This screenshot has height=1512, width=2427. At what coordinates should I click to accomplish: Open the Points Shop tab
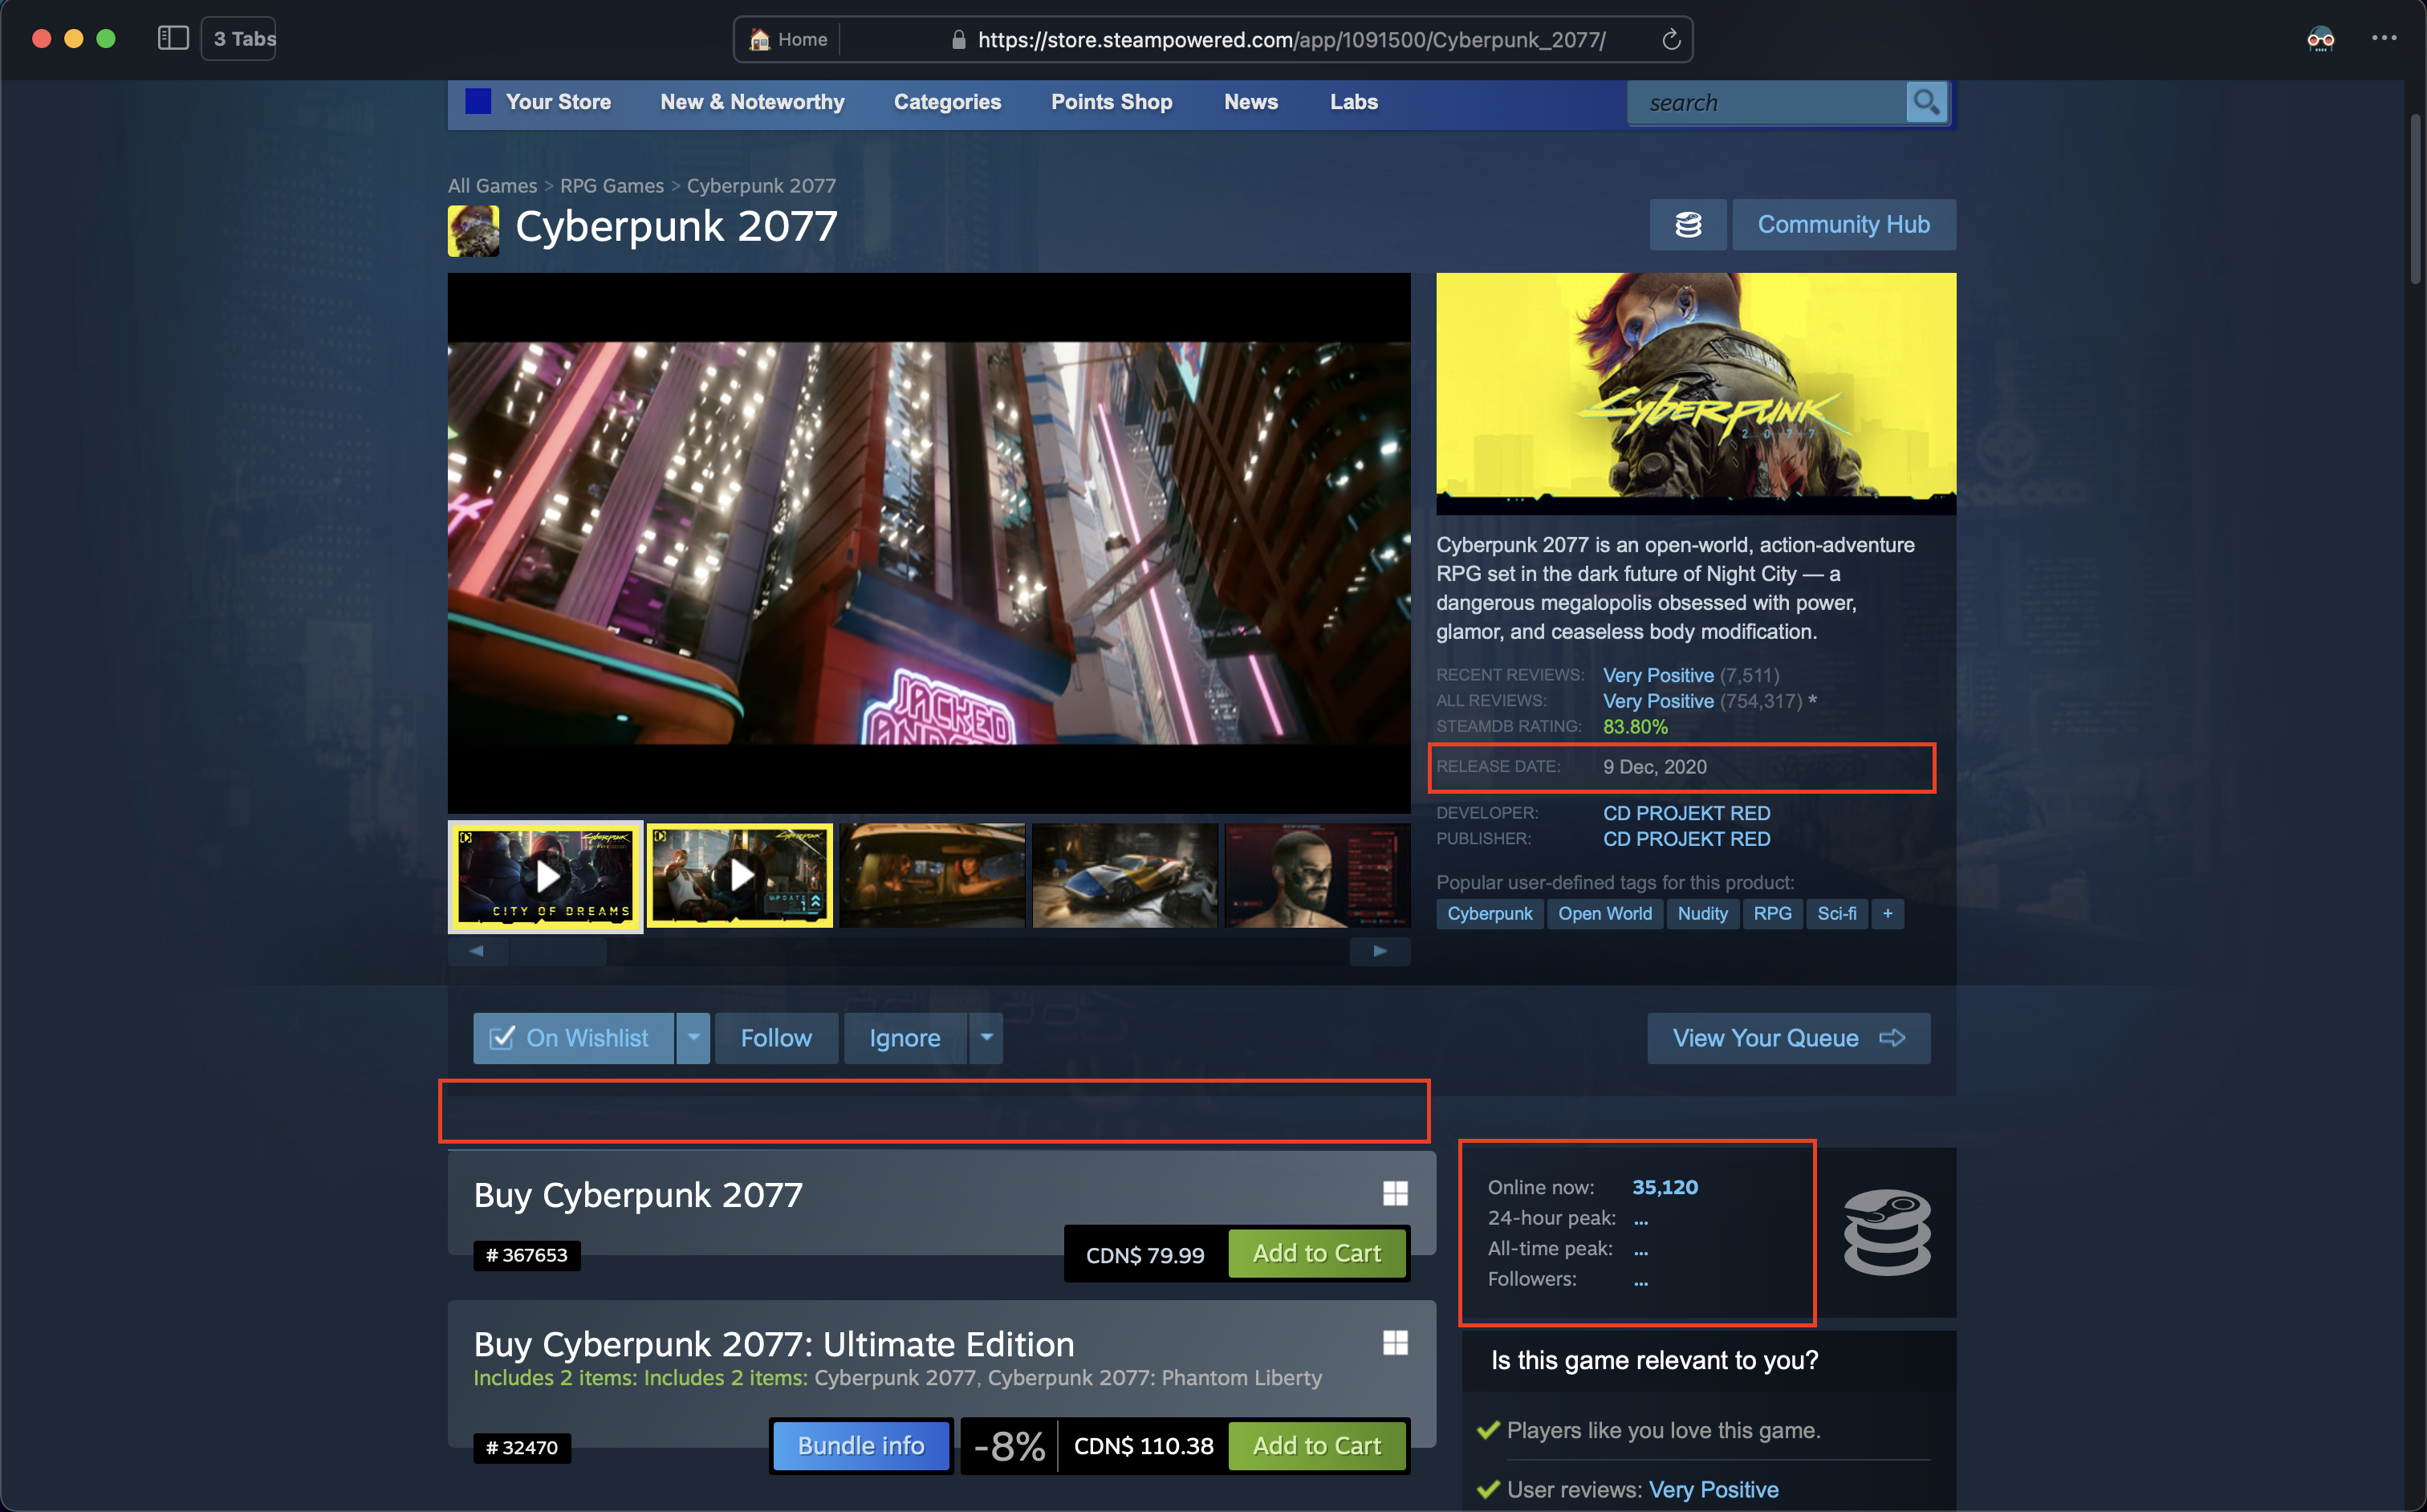[x=1111, y=102]
